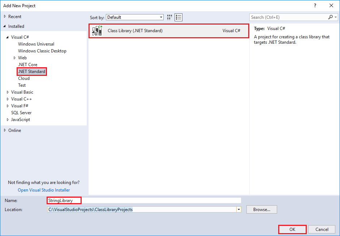This screenshot has width=340, height=236.
Task: Expand the Web category
Action: (x=14, y=57)
